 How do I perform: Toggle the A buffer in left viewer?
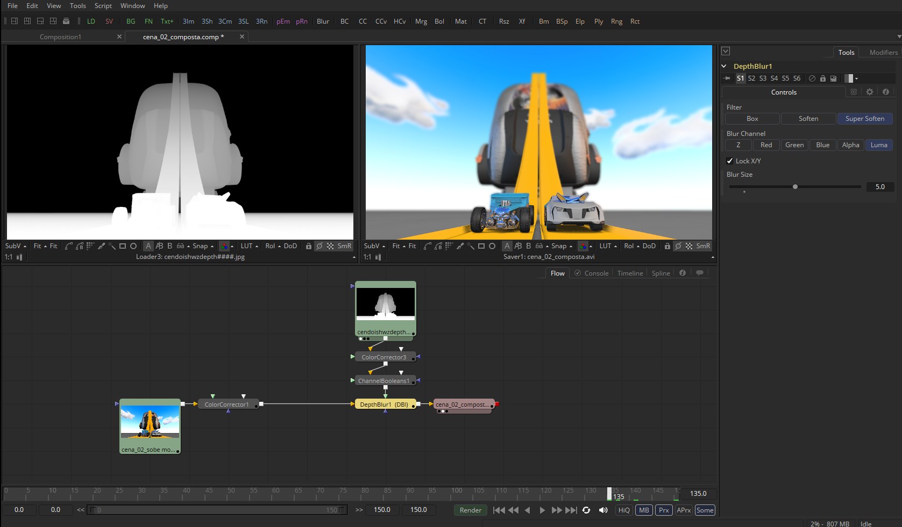[x=148, y=246]
